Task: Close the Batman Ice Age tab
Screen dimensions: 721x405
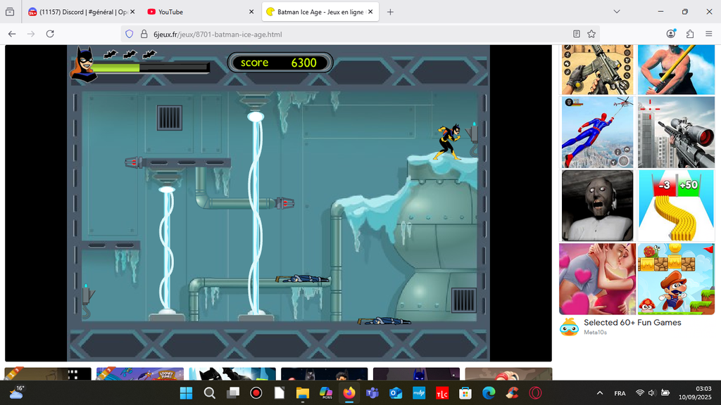Action: (370, 12)
